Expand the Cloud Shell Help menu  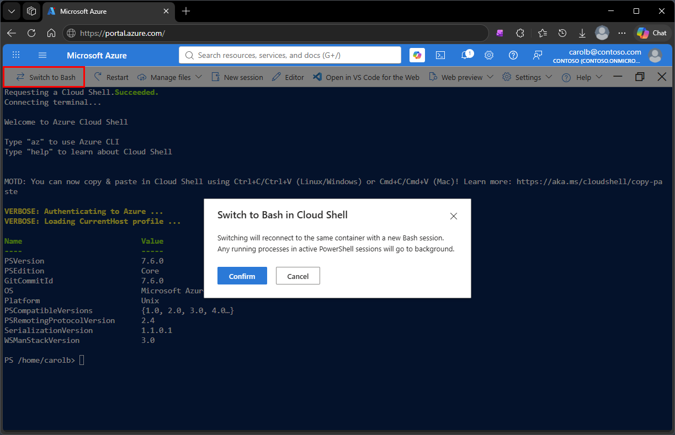[x=582, y=77]
